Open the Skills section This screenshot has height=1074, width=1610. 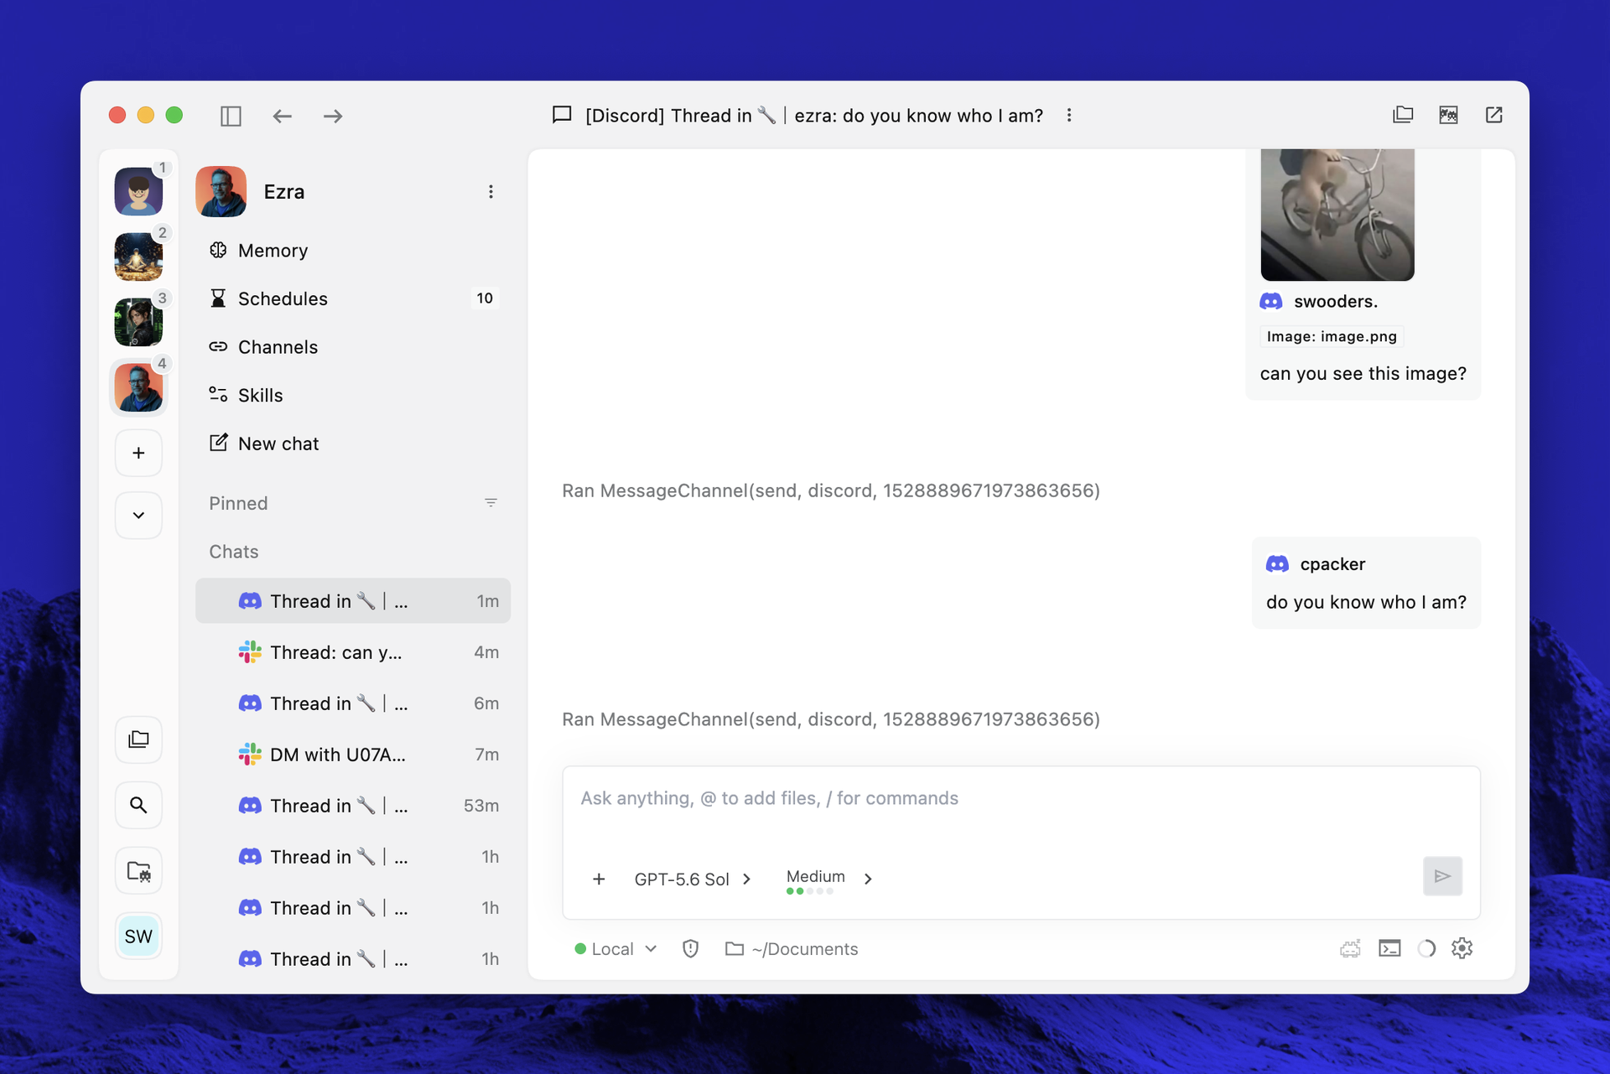[352, 395]
